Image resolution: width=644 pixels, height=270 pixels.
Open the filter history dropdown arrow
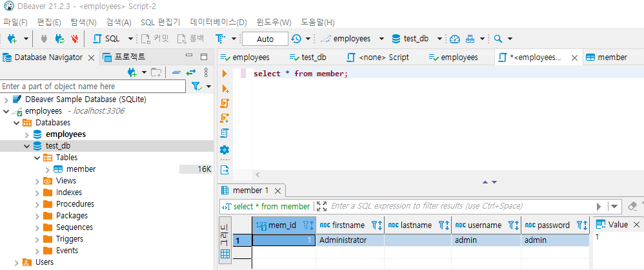(x=614, y=206)
